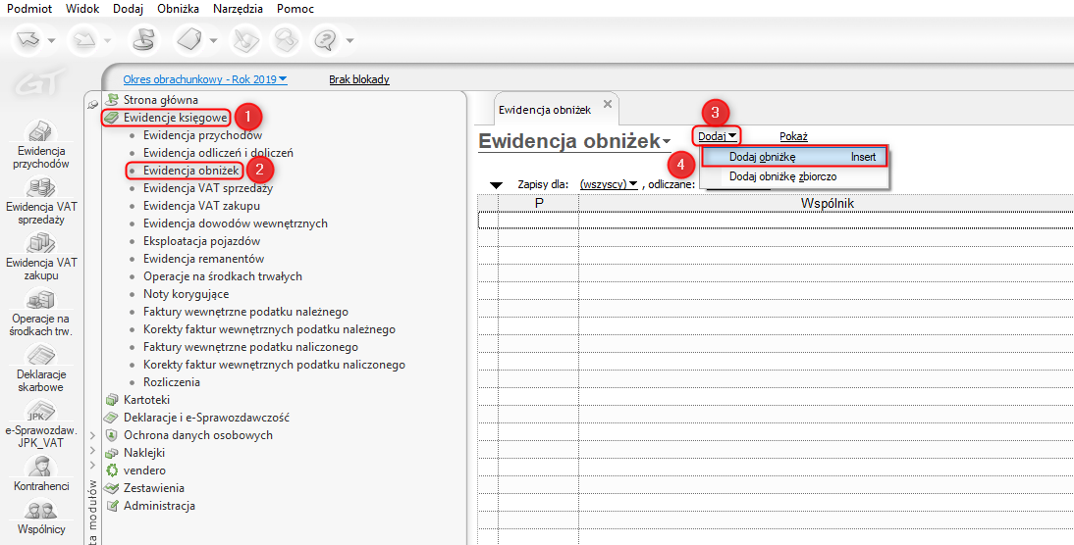1074x545 pixels.
Task: Open the dropdown arrow beside back icon
Action: [52, 41]
